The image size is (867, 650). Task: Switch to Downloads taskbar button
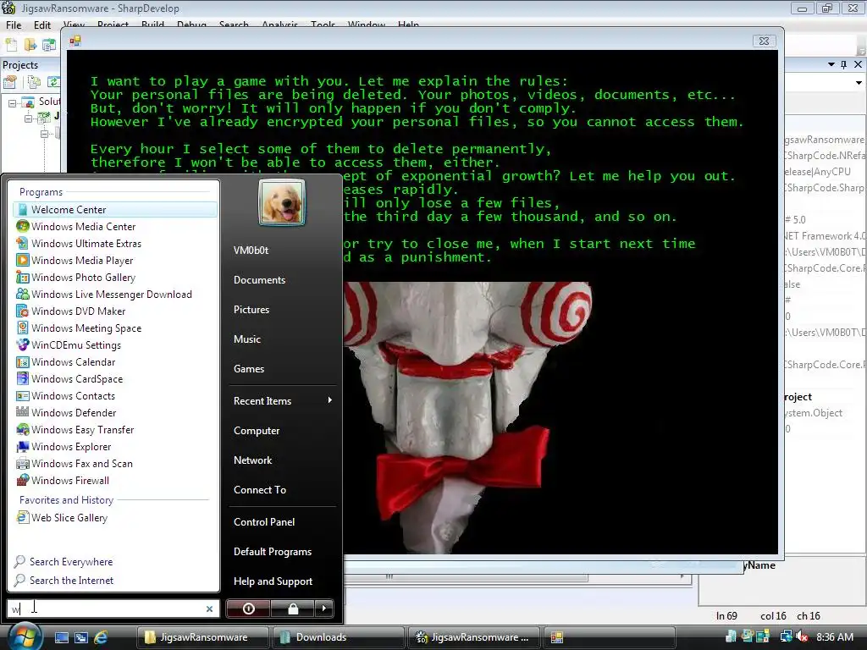point(337,637)
